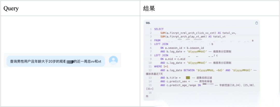Click the SELECT keyword on line 1

pos(159,29)
